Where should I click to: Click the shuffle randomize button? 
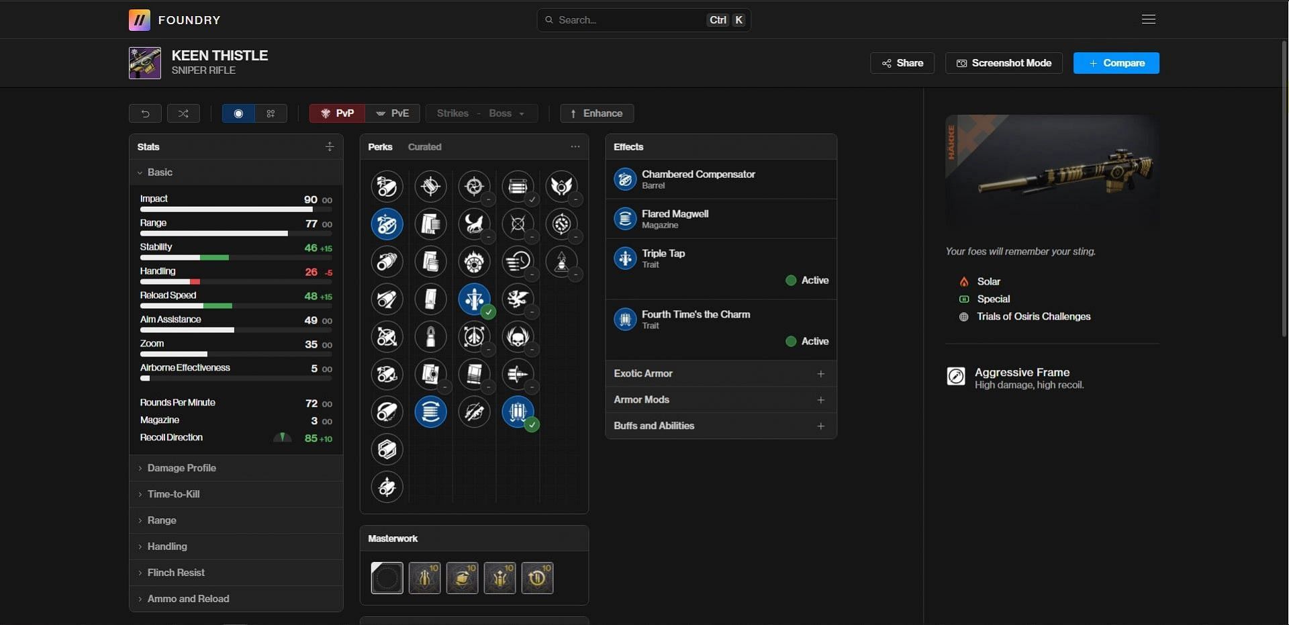[x=183, y=113]
